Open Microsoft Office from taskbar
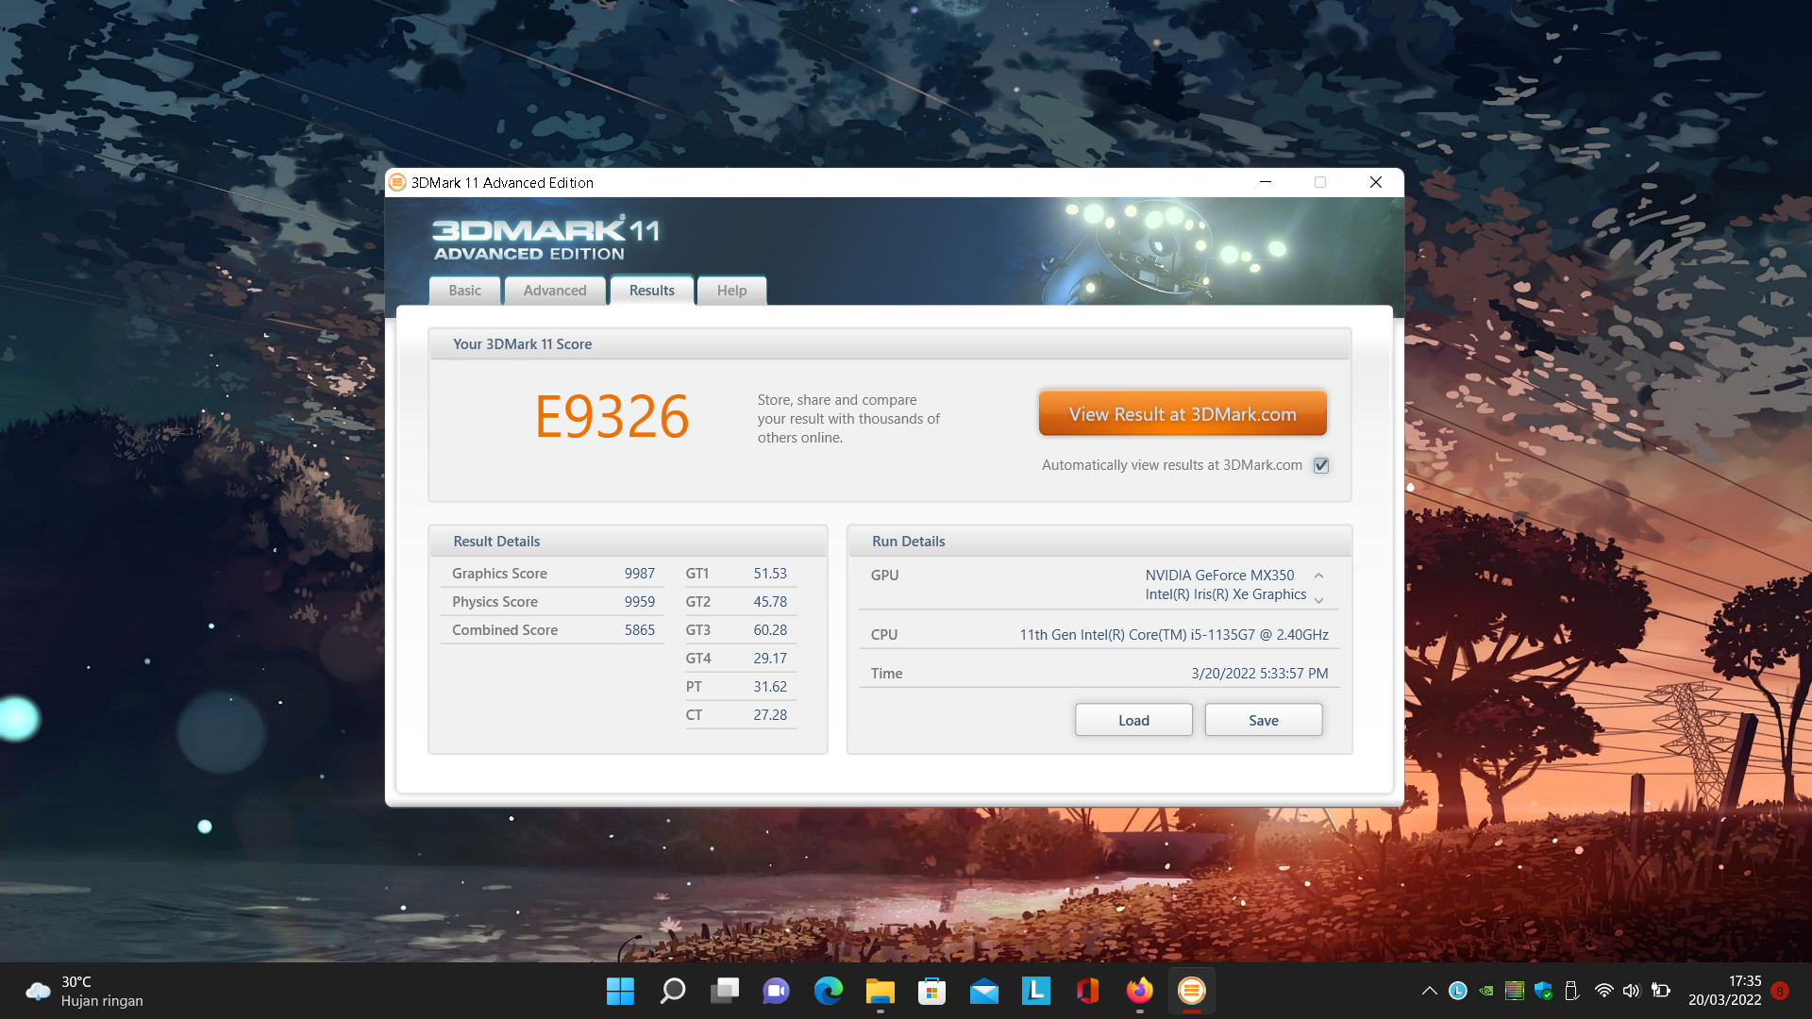This screenshot has height=1019, width=1812. (x=1087, y=991)
